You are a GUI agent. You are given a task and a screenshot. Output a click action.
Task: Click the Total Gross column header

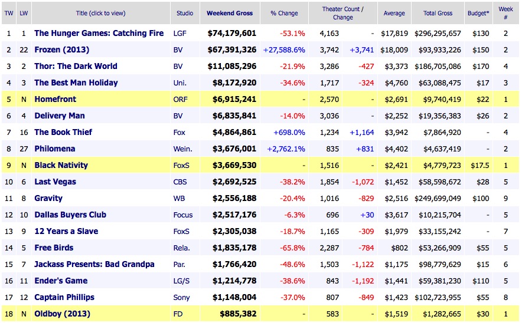coord(438,13)
